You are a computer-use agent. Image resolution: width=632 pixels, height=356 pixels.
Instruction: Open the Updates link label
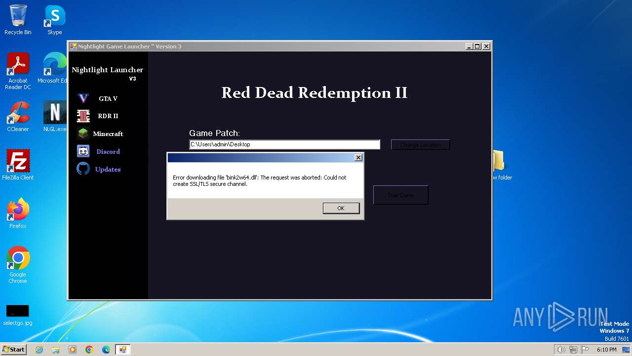[x=108, y=170]
